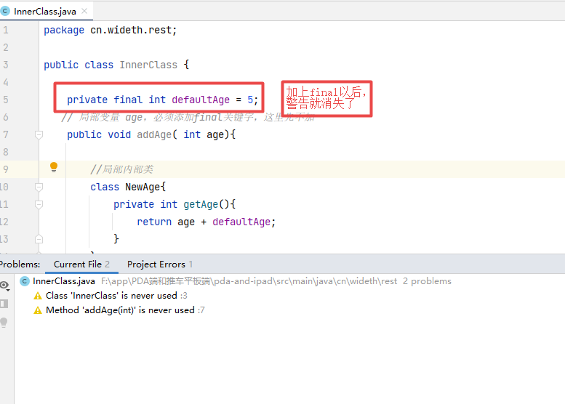565x404 pixels.
Task: Select the InnerClass.java editor tab
Action: (46, 11)
